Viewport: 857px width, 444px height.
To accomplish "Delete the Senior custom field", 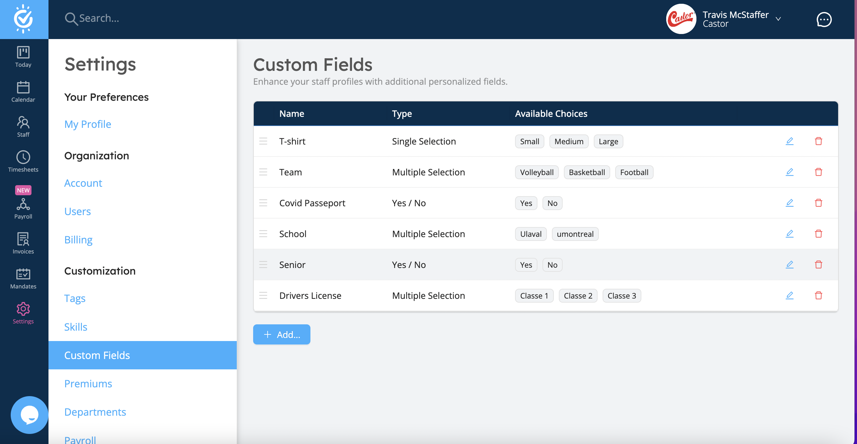I will tap(819, 265).
